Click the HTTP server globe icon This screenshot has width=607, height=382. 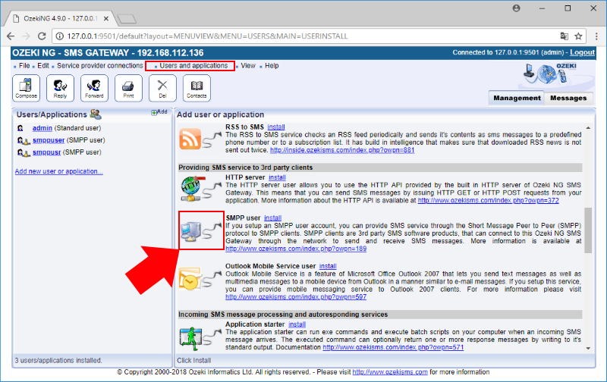pyautogui.click(x=191, y=189)
